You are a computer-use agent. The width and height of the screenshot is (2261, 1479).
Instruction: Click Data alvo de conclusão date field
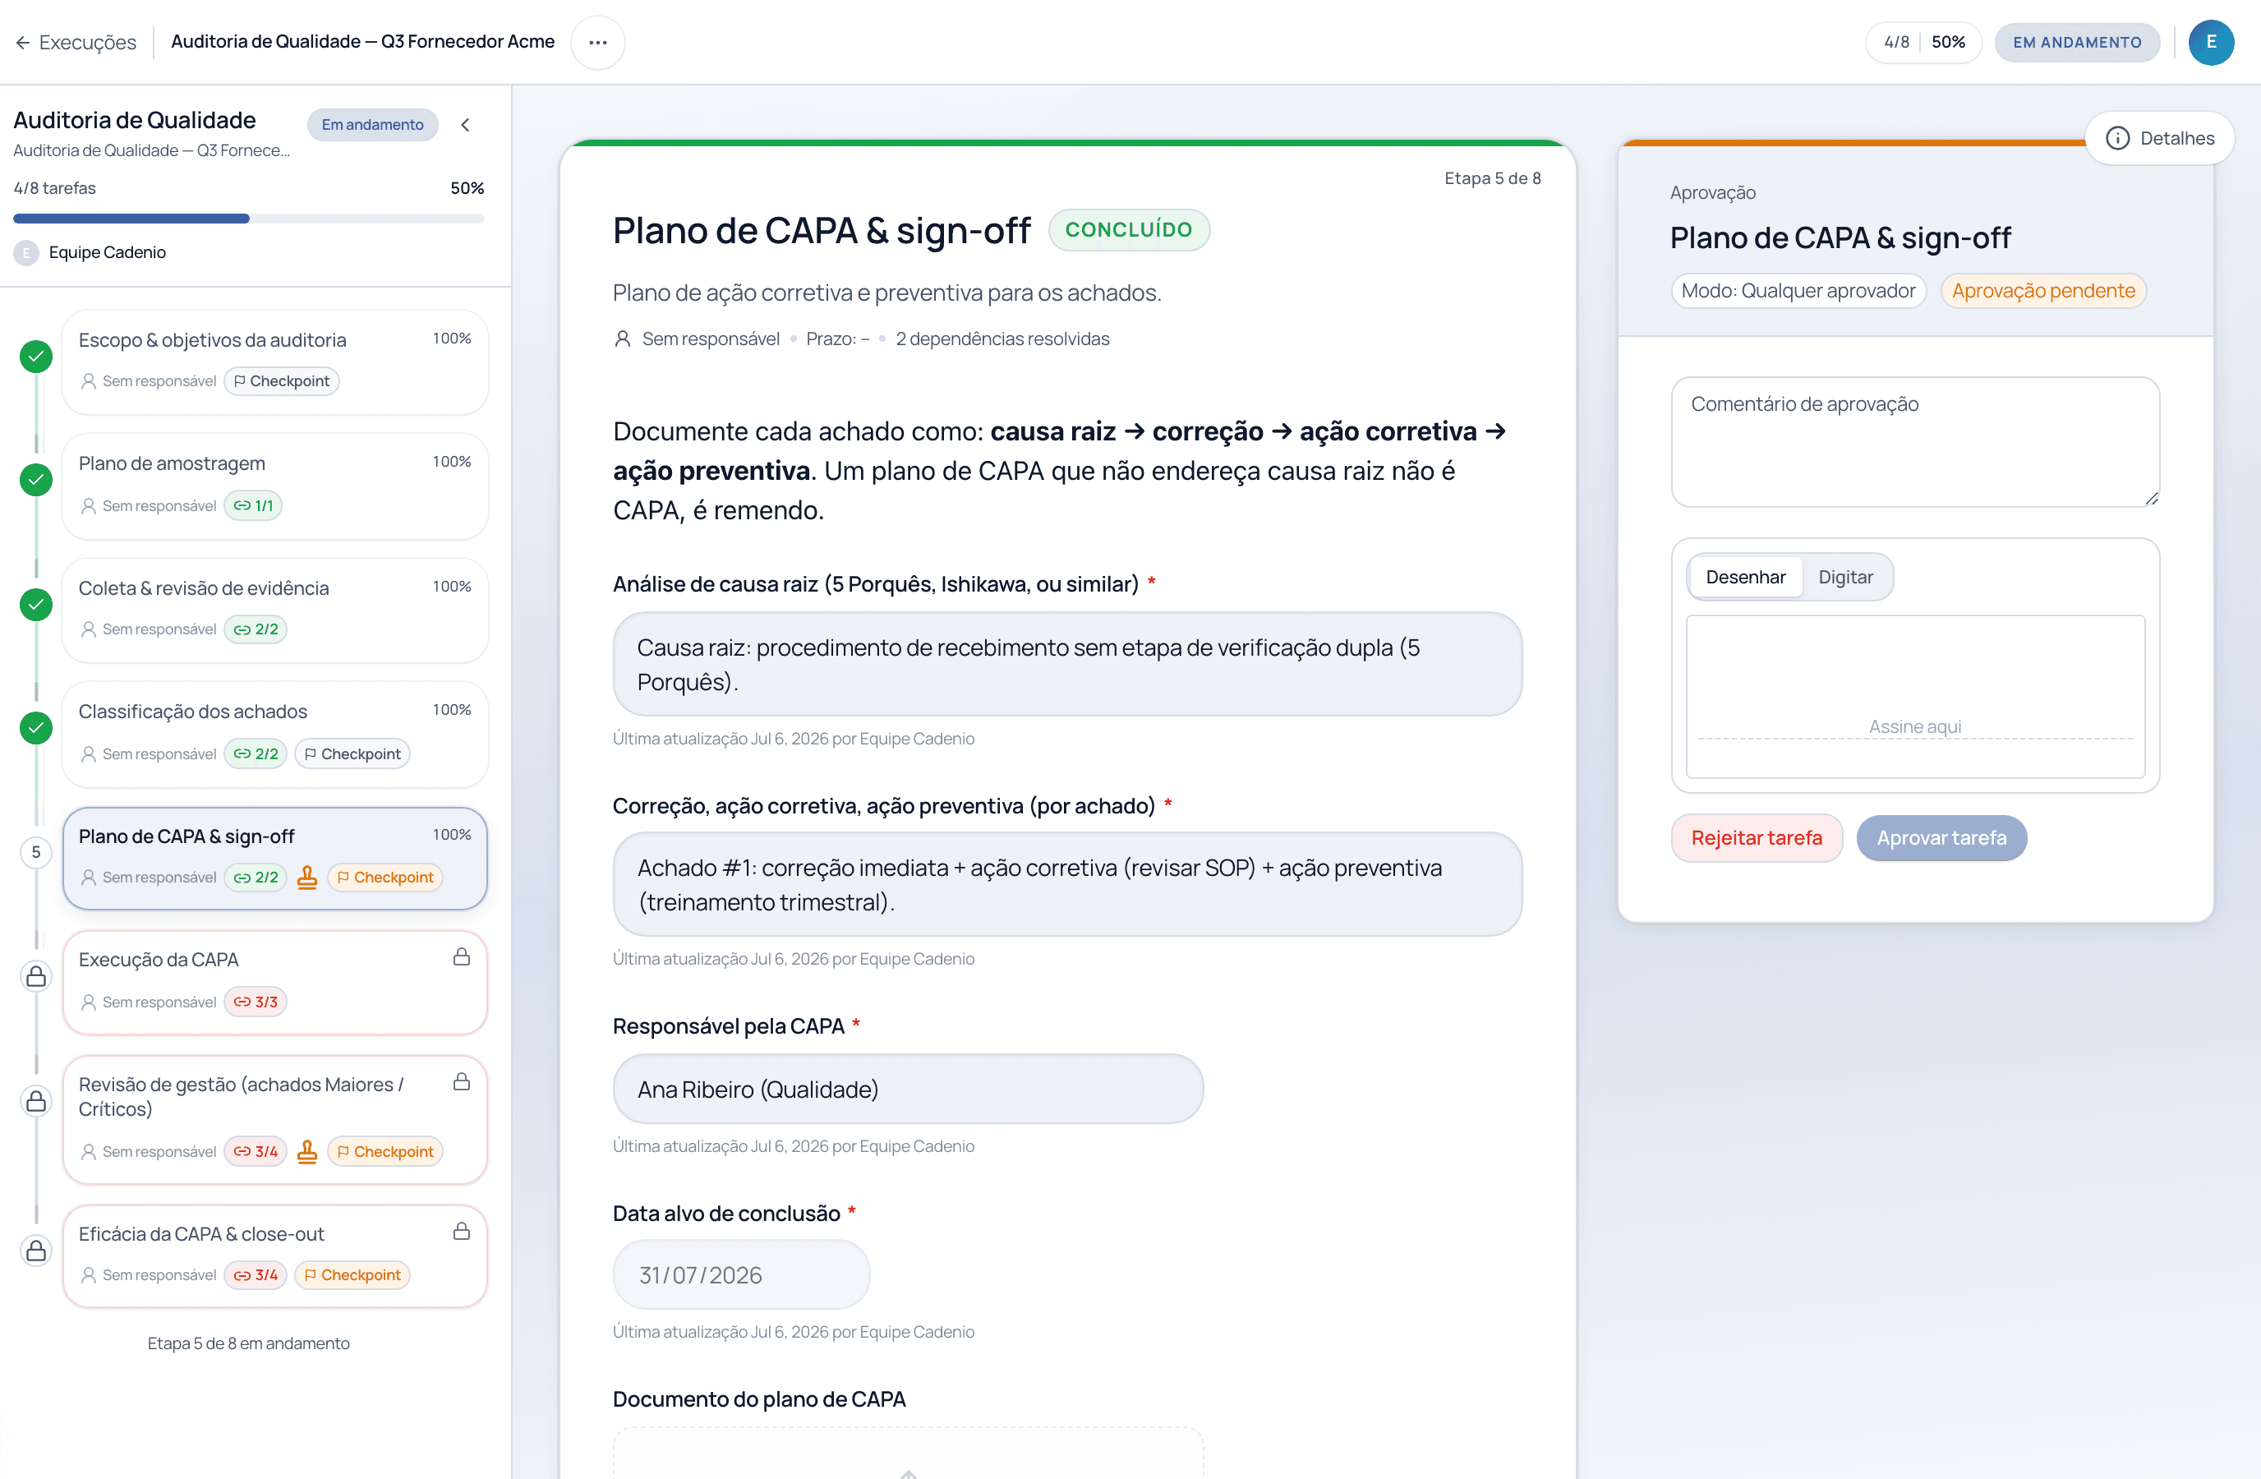tap(741, 1274)
